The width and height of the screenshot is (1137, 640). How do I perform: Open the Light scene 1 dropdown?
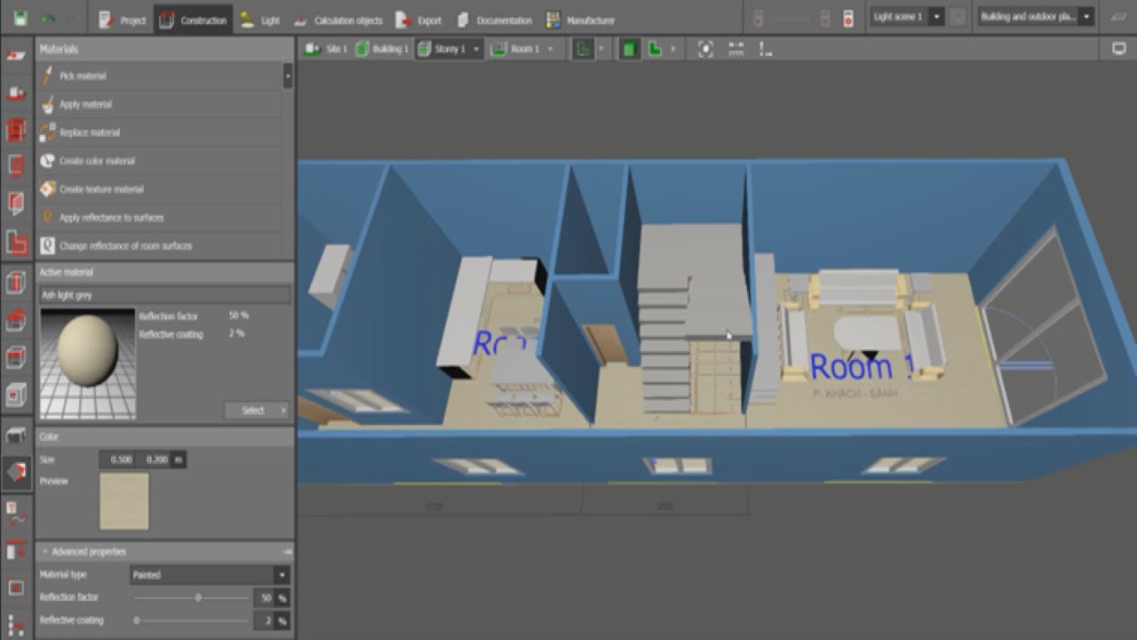coord(936,17)
